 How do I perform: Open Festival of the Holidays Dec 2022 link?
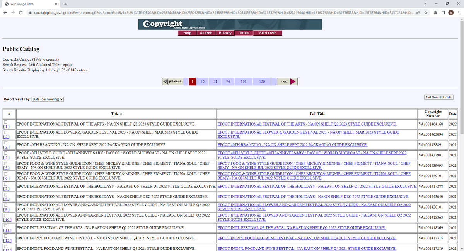coord(314,197)
